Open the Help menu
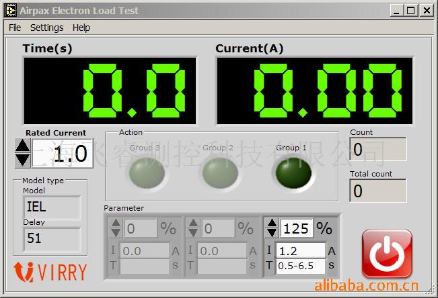This screenshot has width=438, height=298. (x=81, y=28)
